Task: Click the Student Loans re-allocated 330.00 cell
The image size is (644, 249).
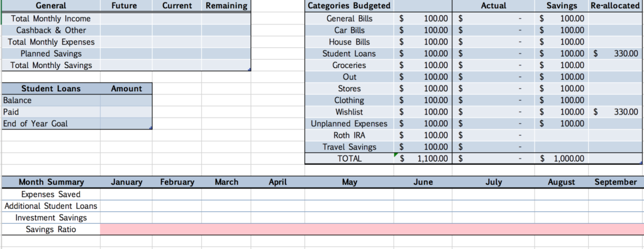Action: point(615,53)
